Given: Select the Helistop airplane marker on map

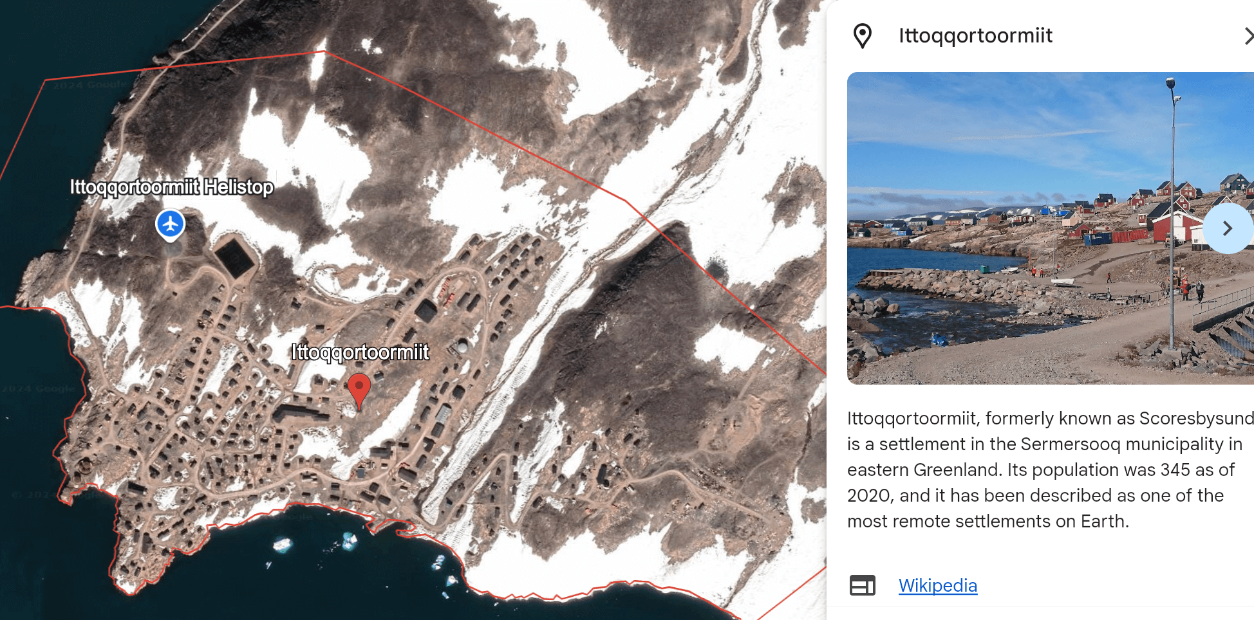Looking at the screenshot, I should click(171, 224).
